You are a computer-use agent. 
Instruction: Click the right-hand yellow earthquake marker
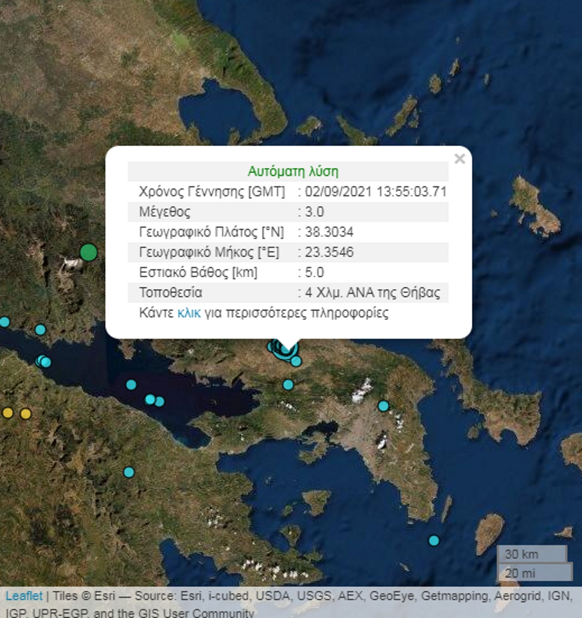point(26,414)
